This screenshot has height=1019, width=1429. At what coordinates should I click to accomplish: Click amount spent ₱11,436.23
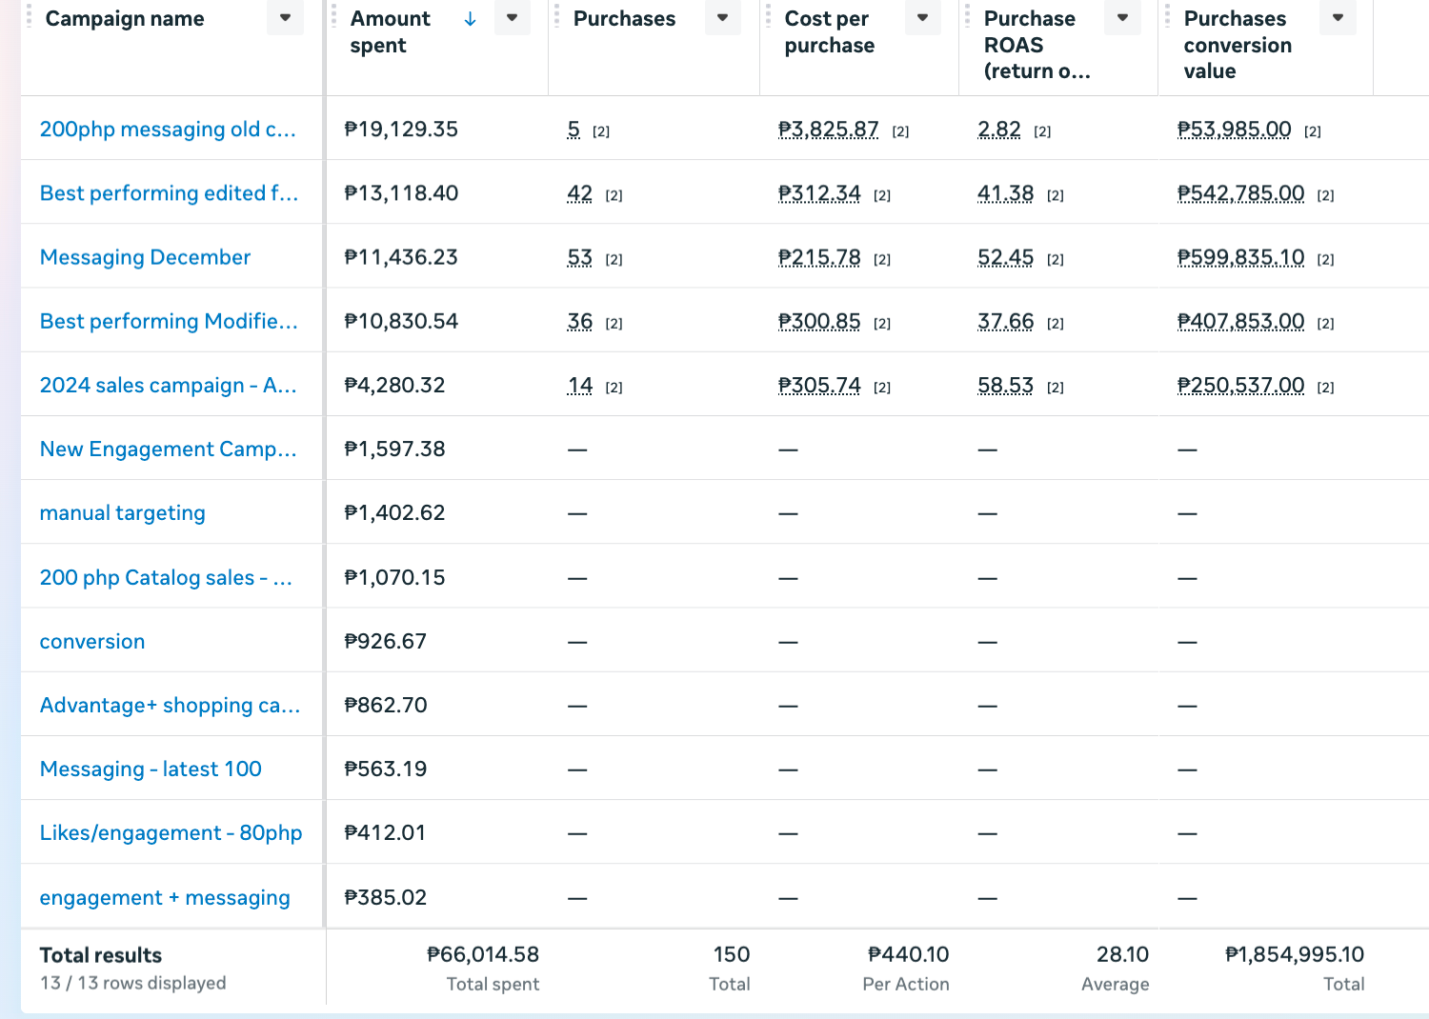(401, 257)
